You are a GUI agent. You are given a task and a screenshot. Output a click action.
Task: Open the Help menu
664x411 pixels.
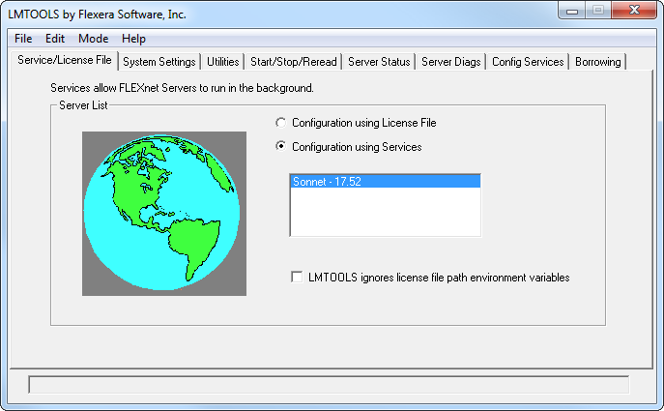tap(133, 39)
